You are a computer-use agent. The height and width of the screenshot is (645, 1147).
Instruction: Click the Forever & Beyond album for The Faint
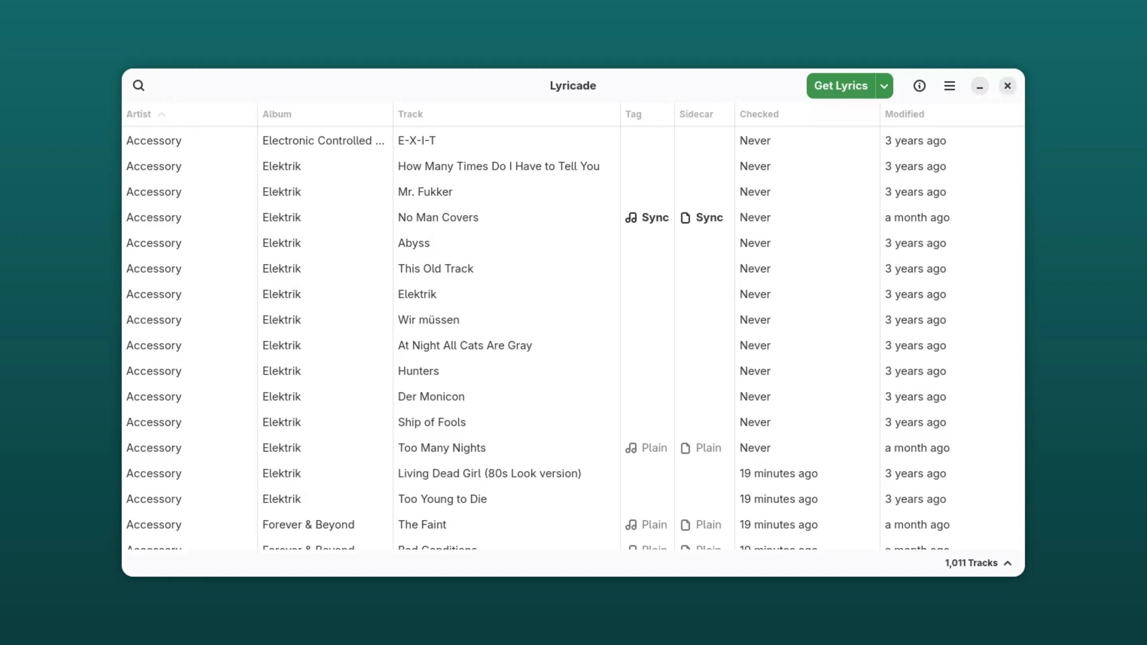[x=308, y=524]
